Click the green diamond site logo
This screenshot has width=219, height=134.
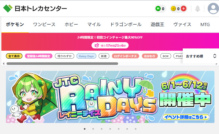[x=8, y=8]
